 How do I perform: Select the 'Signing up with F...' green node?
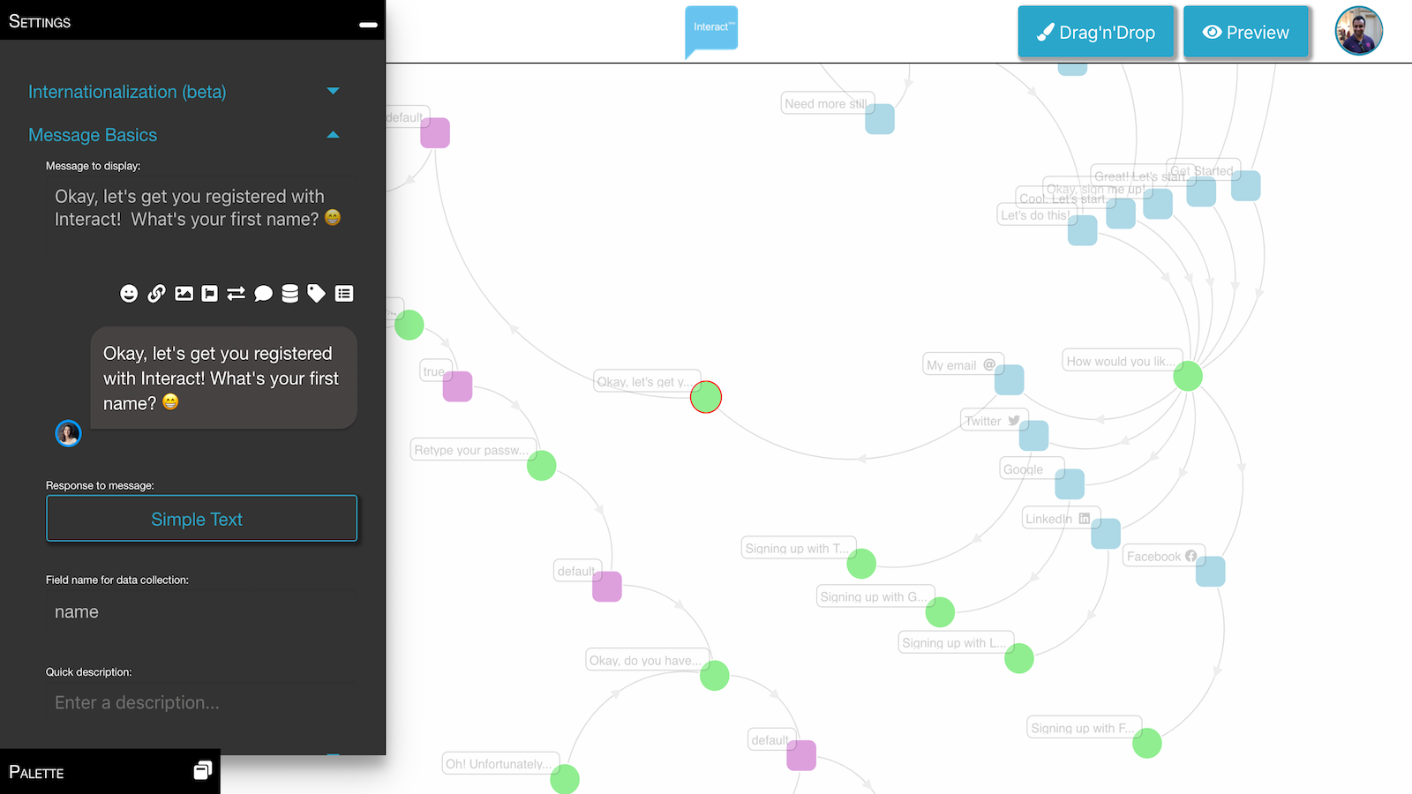[x=1147, y=743]
